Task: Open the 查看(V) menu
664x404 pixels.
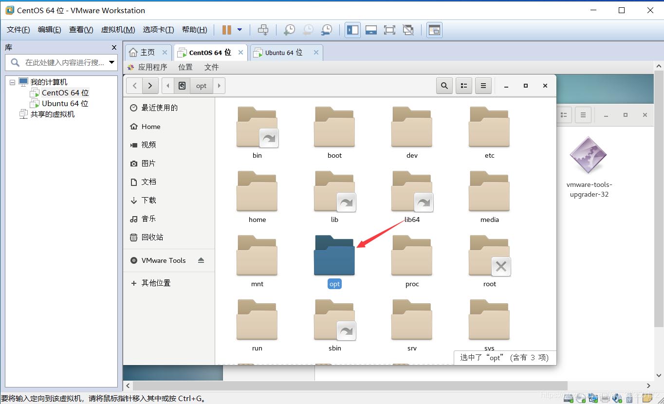Action: pyautogui.click(x=81, y=30)
